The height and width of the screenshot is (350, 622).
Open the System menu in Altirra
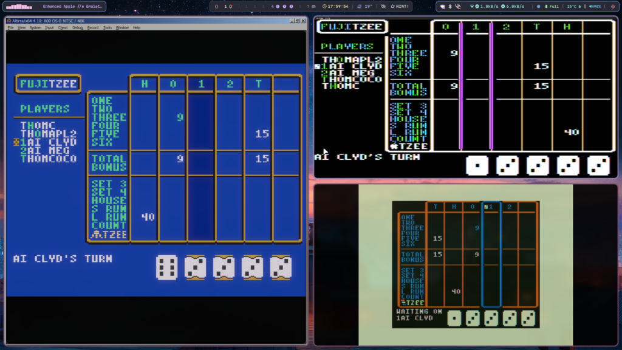[35, 28]
